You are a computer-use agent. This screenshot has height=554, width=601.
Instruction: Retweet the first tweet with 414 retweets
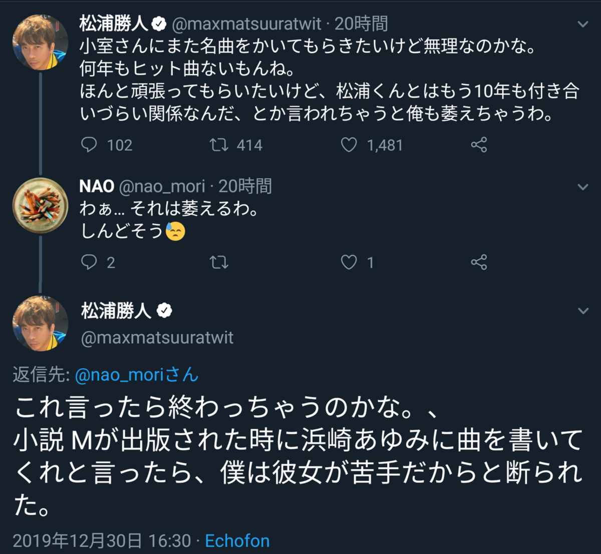pyautogui.click(x=219, y=145)
